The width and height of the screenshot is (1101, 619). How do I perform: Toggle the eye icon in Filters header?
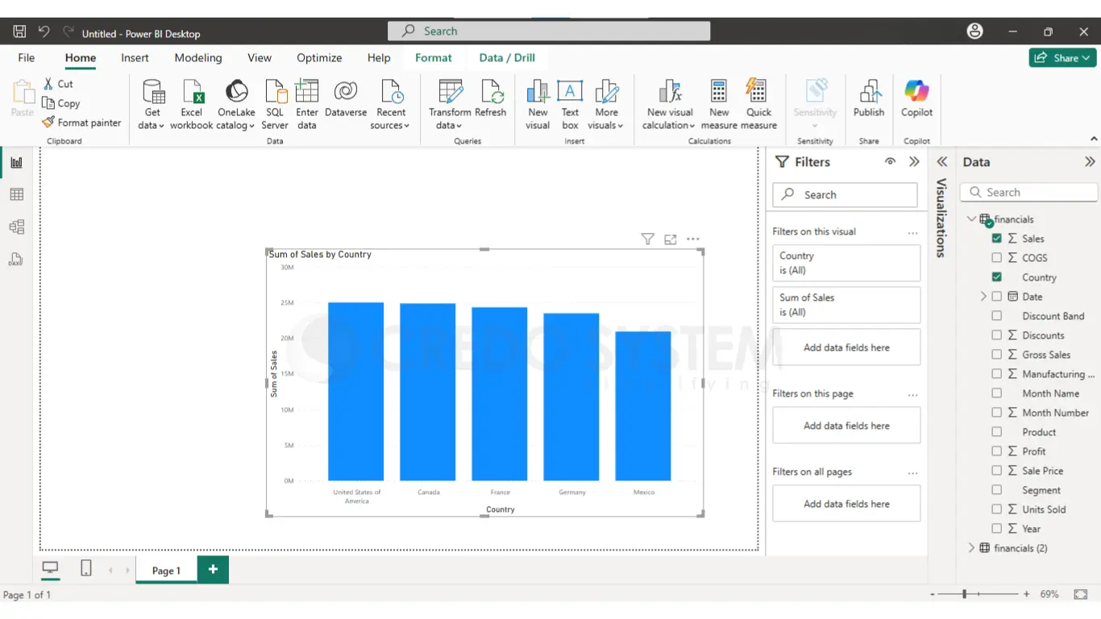point(890,162)
